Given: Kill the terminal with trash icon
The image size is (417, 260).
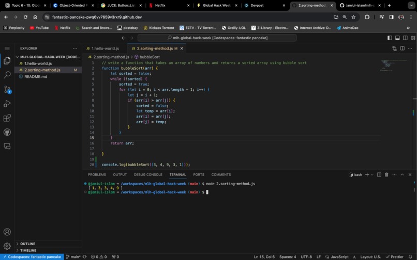Looking at the screenshot, I should (386, 174).
